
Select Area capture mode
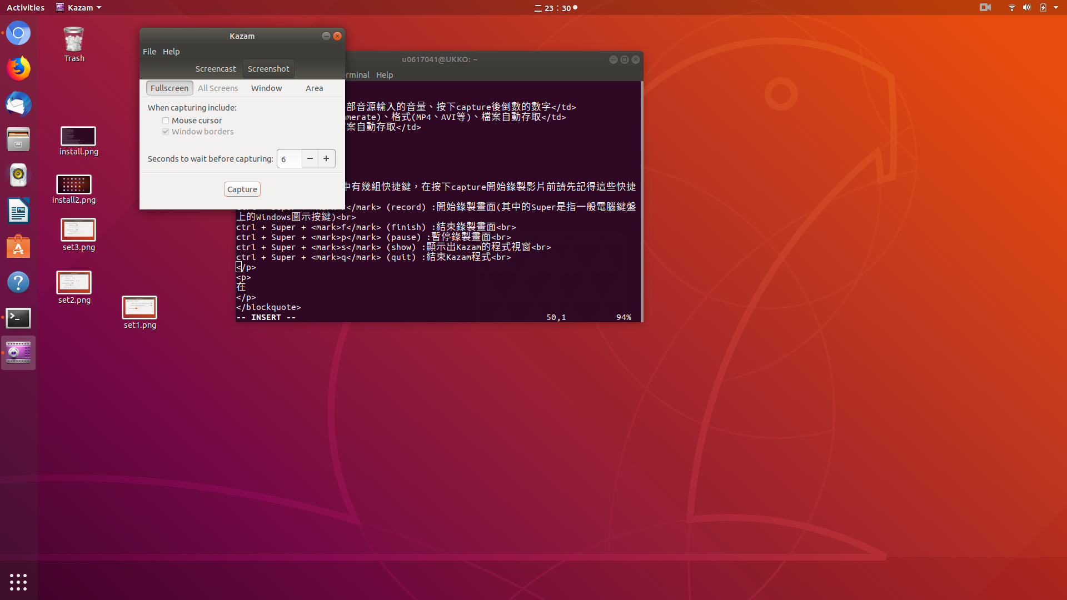[314, 88]
